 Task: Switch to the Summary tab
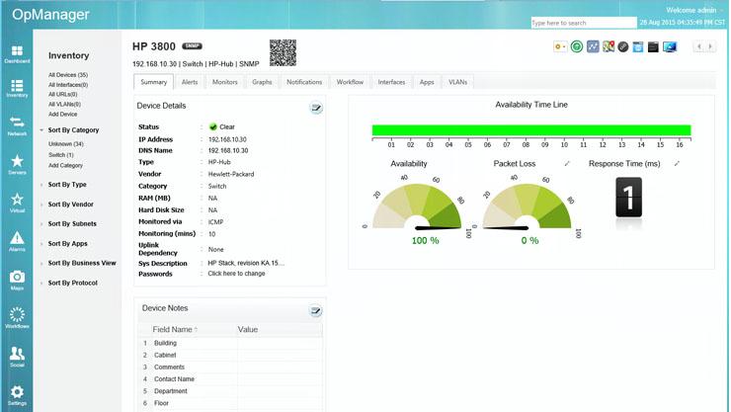pos(153,82)
